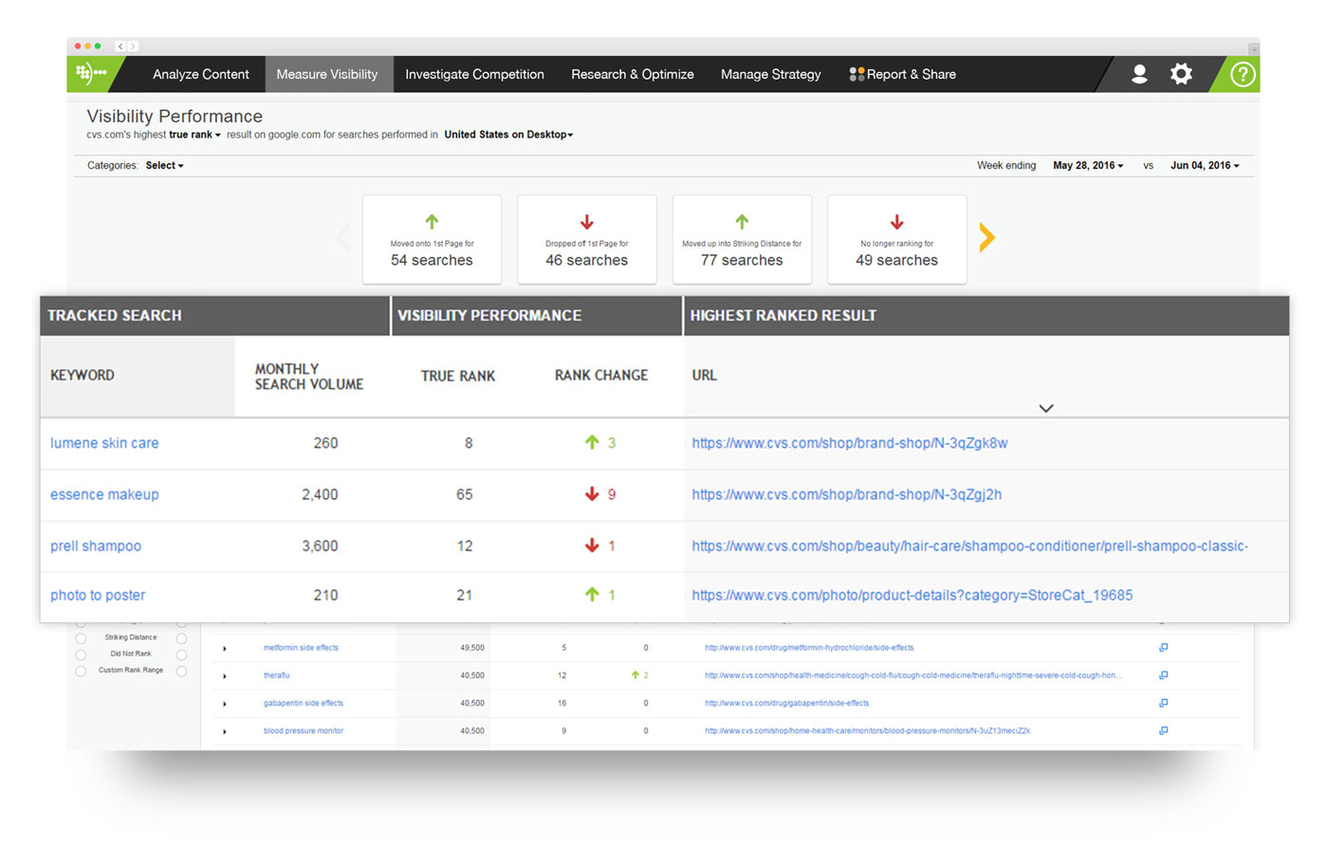Image resolution: width=1328 pixels, height=866 pixels.
Task: Open external link icon for blood pressure monitor row
Action: pyautogui.click(x=1164, y=730)
